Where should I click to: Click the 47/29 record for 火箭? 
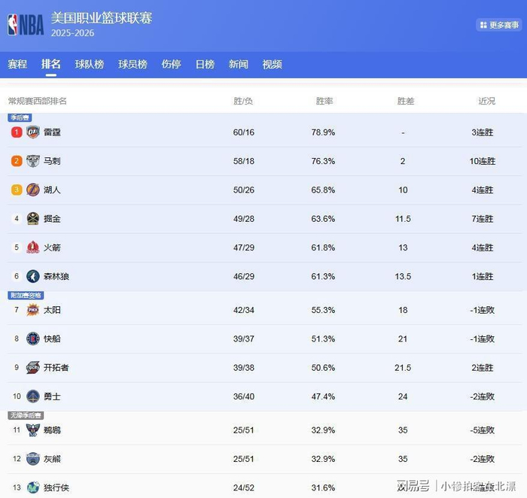(244, 247)
